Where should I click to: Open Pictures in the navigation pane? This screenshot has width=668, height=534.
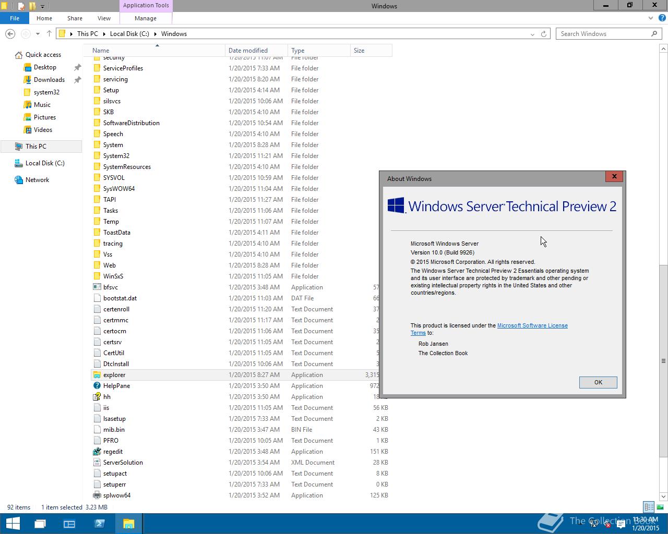pyautogui.click(x=45, y=117)
